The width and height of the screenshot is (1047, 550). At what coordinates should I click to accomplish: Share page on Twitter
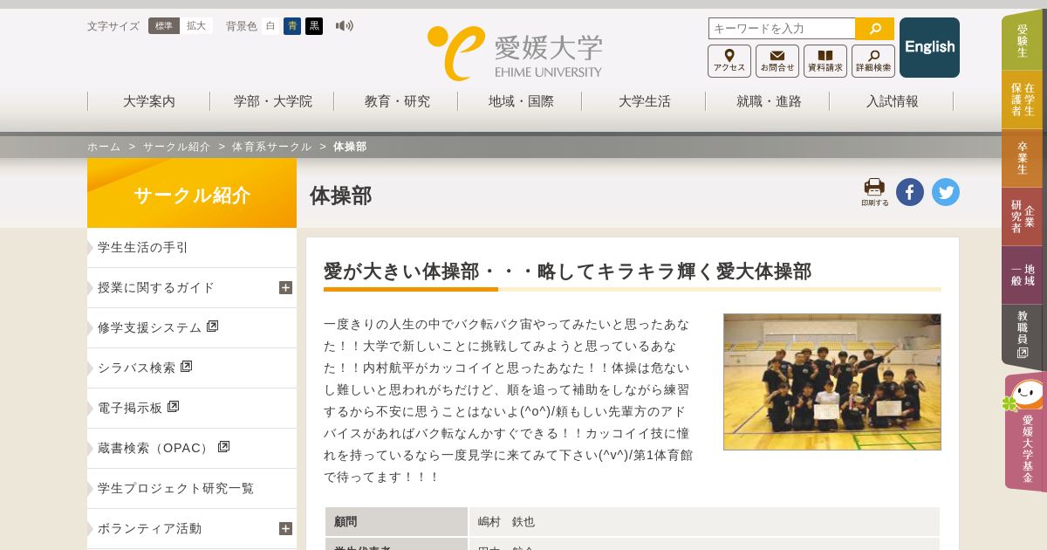point(946,192)
